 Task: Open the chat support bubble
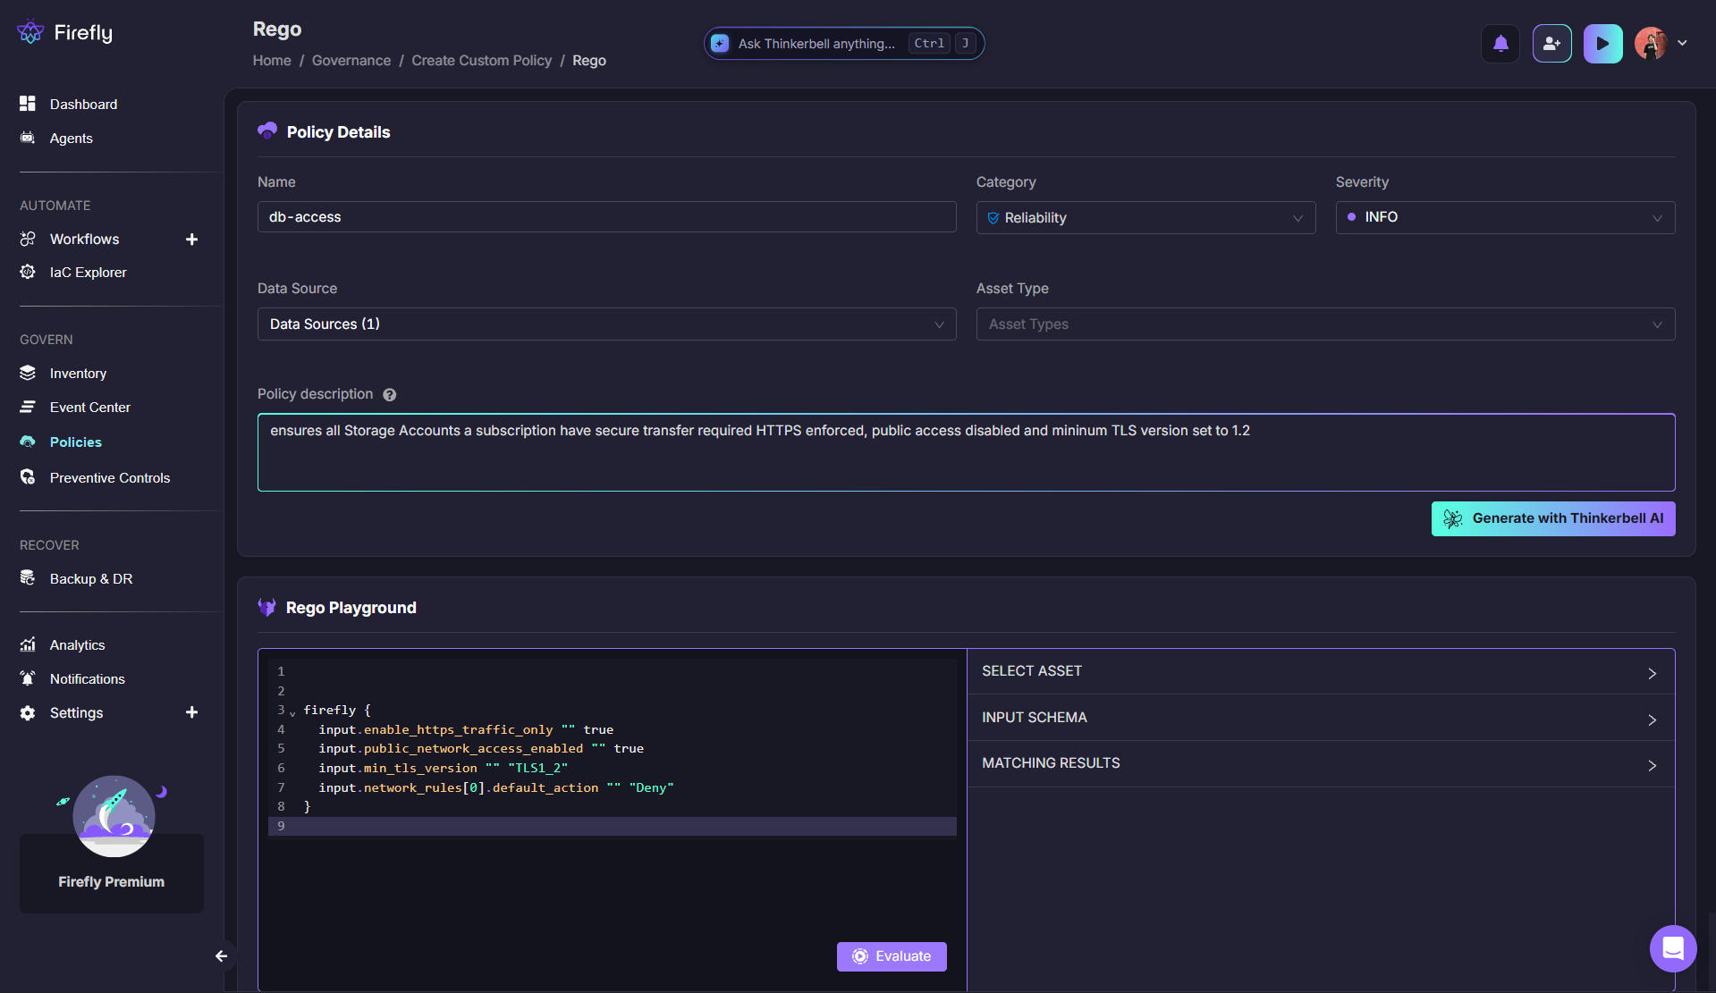point(1673,948)
